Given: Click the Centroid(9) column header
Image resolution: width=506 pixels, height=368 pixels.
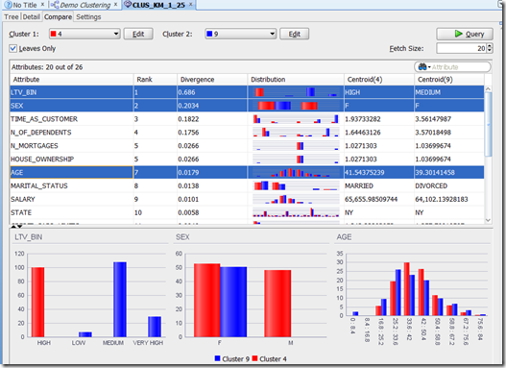Looking at the screenshot, I should click(449, 80).
